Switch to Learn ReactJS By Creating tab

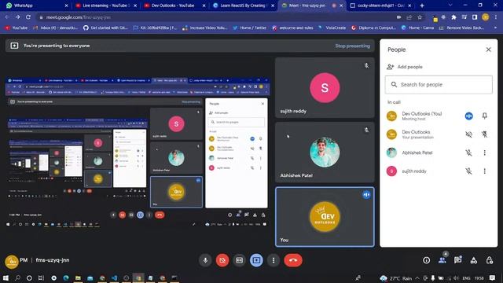[x=243, y=6]
